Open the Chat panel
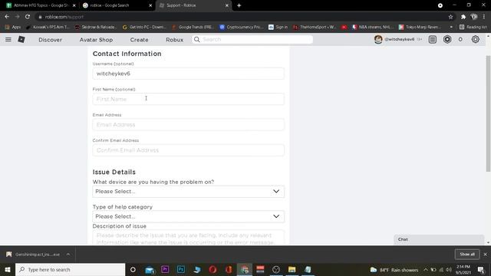The width and height of the screenshot is (491, 276). (x=439, y=239)
